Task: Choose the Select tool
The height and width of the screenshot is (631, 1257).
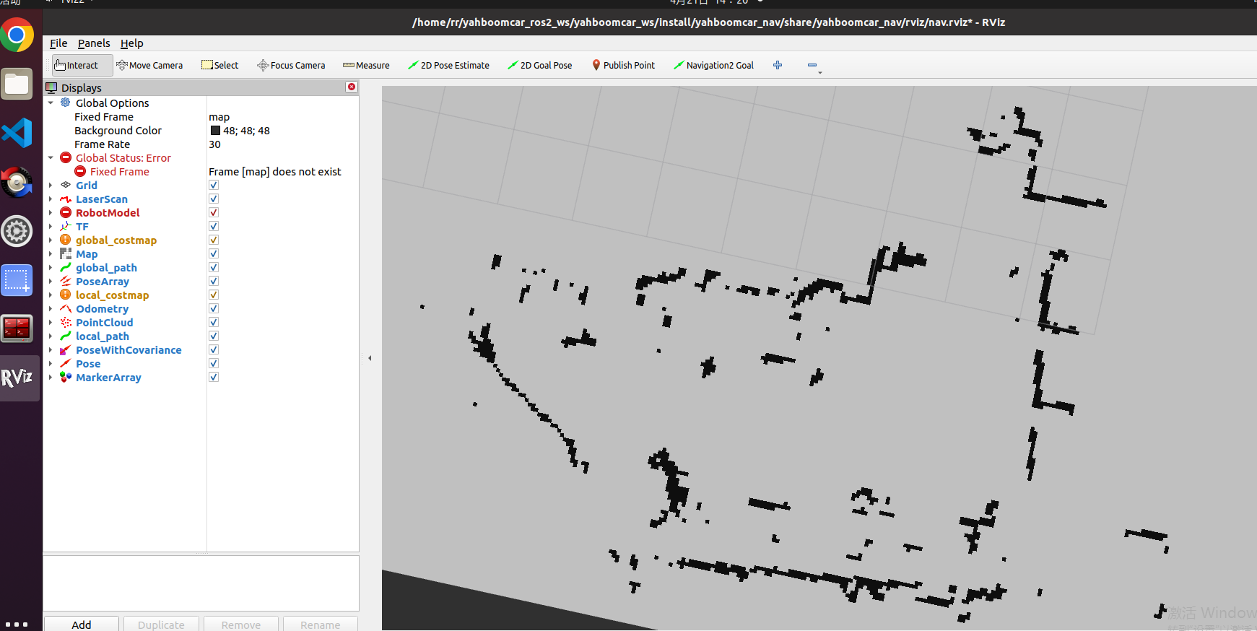Action: click(x=219, y=65)
